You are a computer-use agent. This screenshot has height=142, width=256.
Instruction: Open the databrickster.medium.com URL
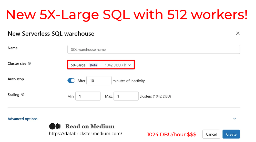pyautogui.click(x=85, y=133)
